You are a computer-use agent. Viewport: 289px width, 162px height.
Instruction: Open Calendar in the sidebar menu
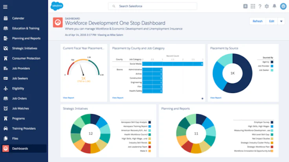click(x=18, y=18)
